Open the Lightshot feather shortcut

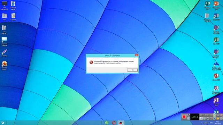[4, 53]
